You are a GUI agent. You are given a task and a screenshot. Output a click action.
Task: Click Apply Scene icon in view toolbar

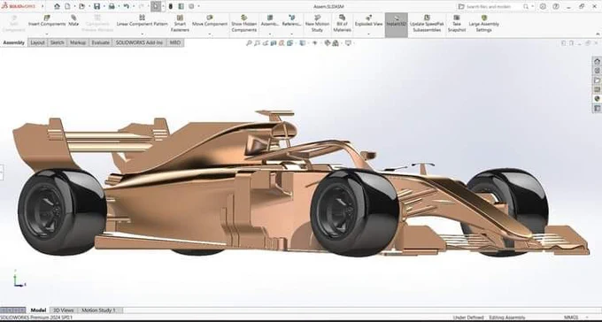tap(336, 43)
